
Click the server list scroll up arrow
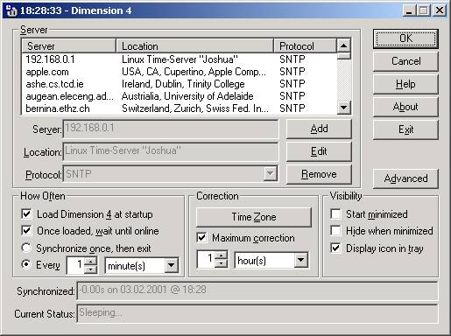343,45
